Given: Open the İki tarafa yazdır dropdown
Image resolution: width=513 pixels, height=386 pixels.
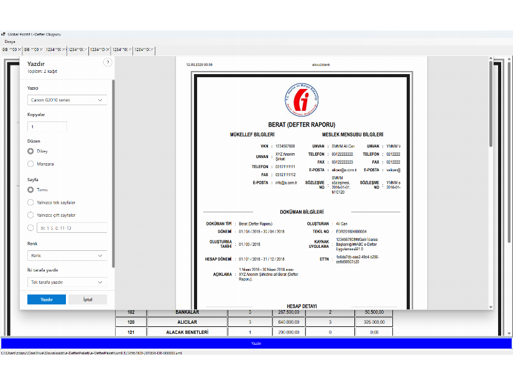Looking at the screenshot, I should [67, 283].
